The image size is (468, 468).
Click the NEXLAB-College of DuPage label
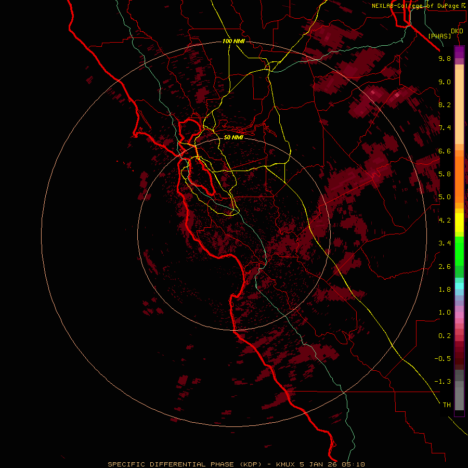pyautogui.click(x=415, y=6)
